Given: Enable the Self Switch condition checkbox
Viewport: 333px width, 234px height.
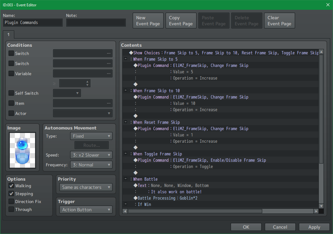Looking at the screenshot, I should point(11,93).
